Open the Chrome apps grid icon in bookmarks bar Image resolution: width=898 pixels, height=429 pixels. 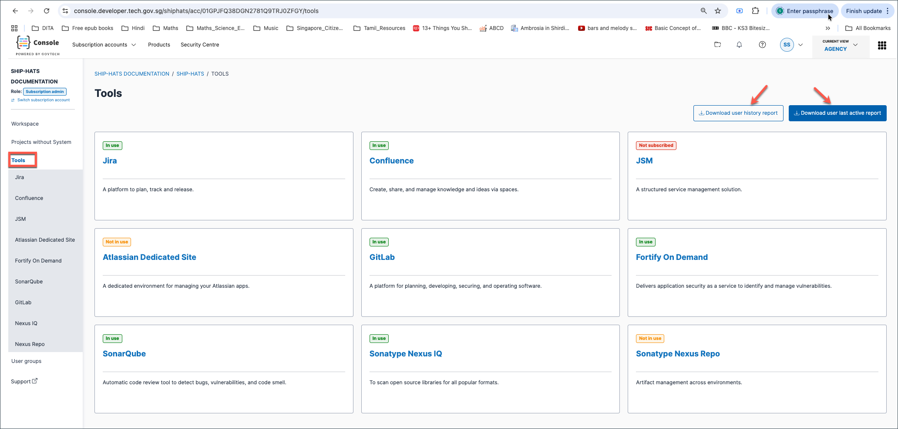click(14, 28)
